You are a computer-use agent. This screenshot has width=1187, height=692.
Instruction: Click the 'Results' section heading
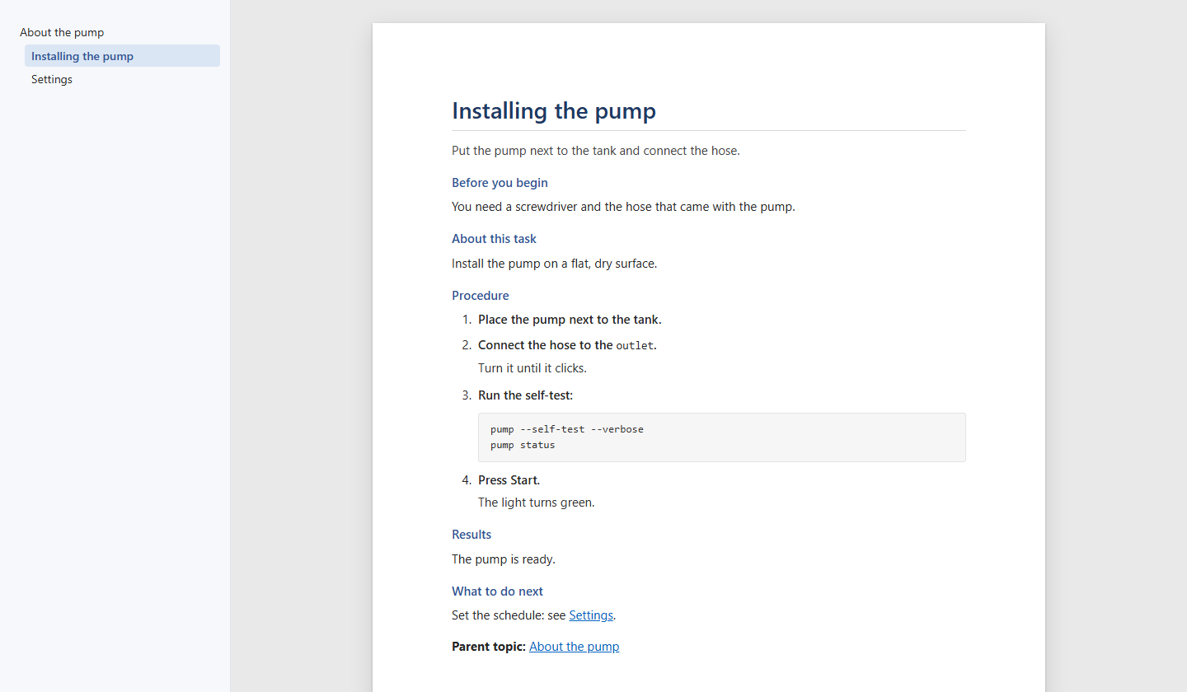[472, 535]
